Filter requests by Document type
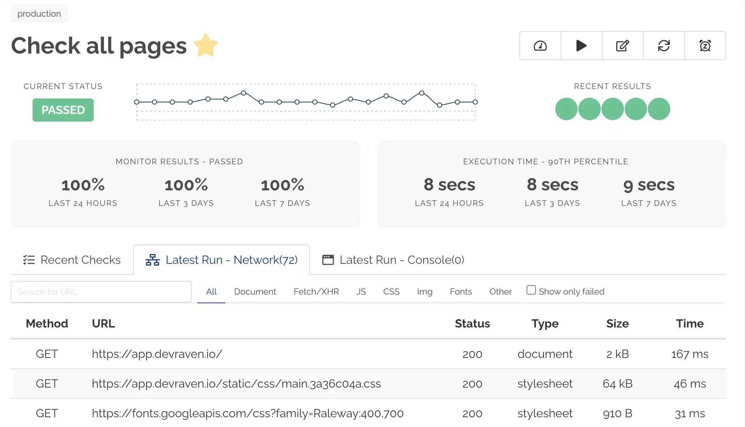This screenshot has height=427, width=745. point(255,292)
